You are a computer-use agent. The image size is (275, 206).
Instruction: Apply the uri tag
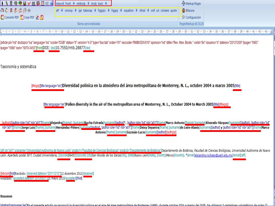click(158, 11)
